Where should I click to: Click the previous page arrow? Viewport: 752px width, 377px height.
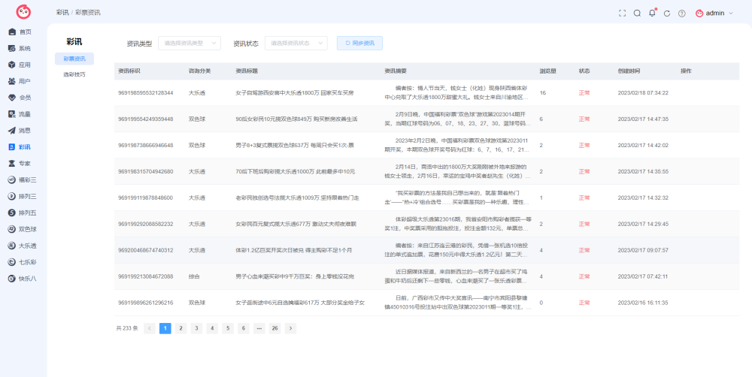pyautogui.click(x=150, y=328)
